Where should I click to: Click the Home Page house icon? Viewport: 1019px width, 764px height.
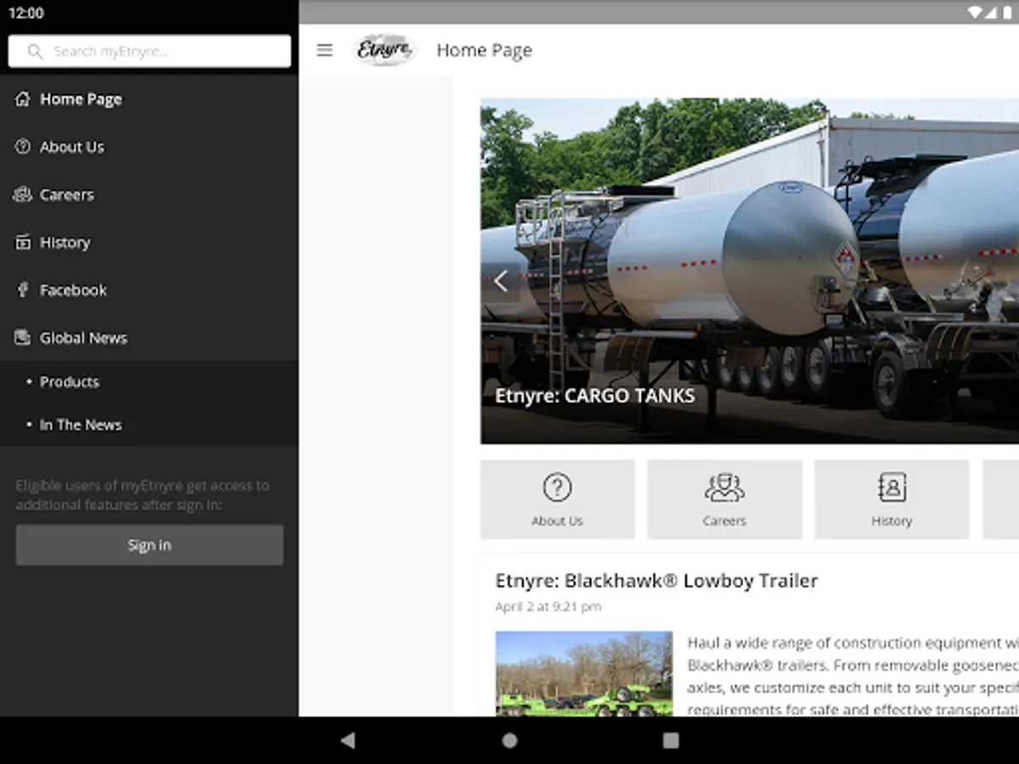pyautogui.click(x=23, y=98)
